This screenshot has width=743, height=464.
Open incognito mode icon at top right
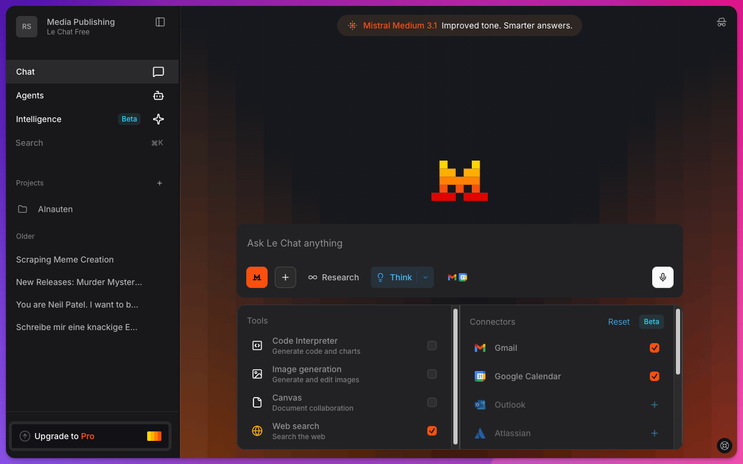722,22
